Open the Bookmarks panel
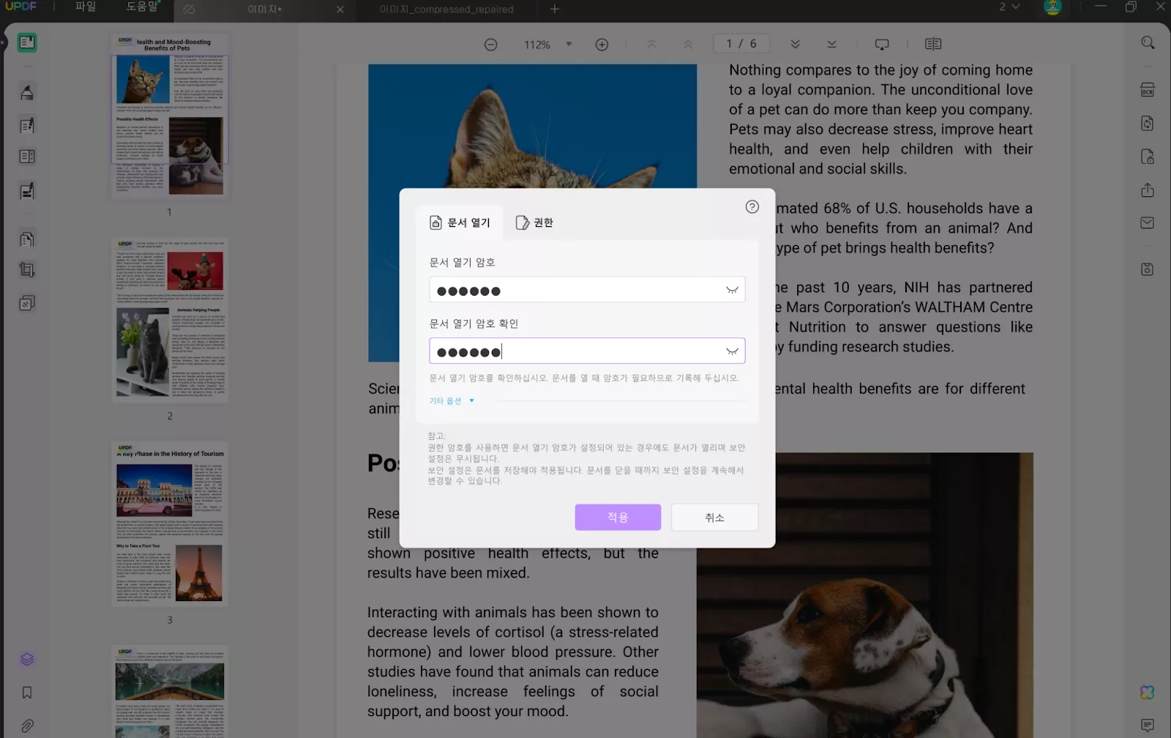The width and height of the screenshot is (1171, 738). point(27,693)
